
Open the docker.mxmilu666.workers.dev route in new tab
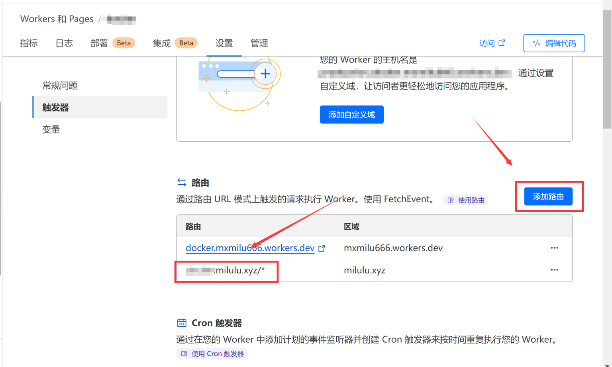tap(322, 248)
